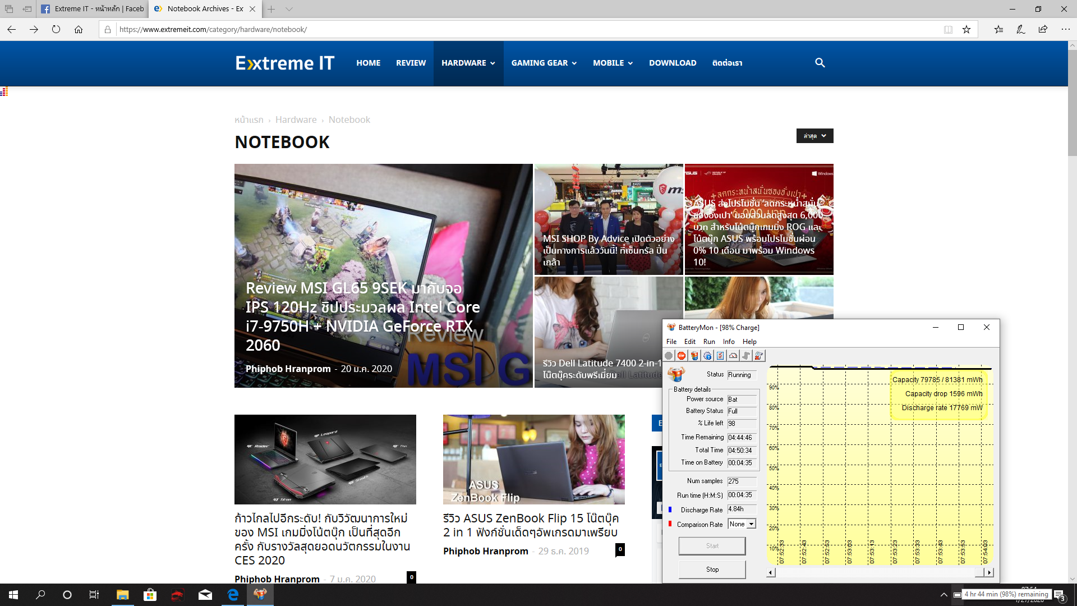Click the Stop button in BatteryMon
The height and width of the screenshot is (606, 1077).
point(712,570)
